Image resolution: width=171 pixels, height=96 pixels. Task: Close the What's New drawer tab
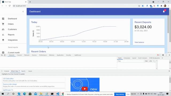coord(19,71)
